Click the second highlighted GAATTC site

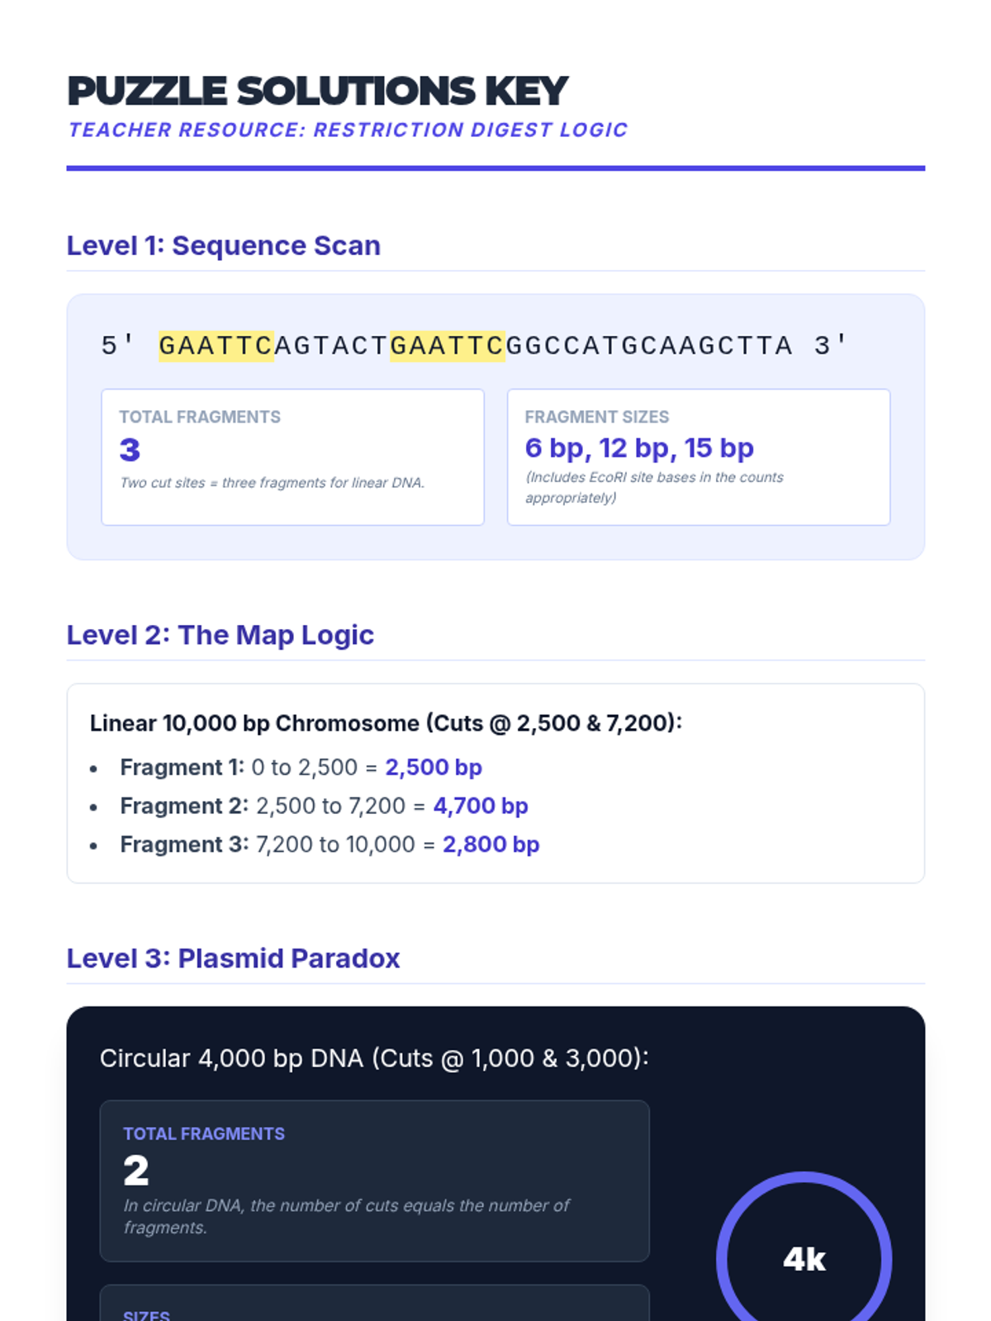tap(447, 345)
